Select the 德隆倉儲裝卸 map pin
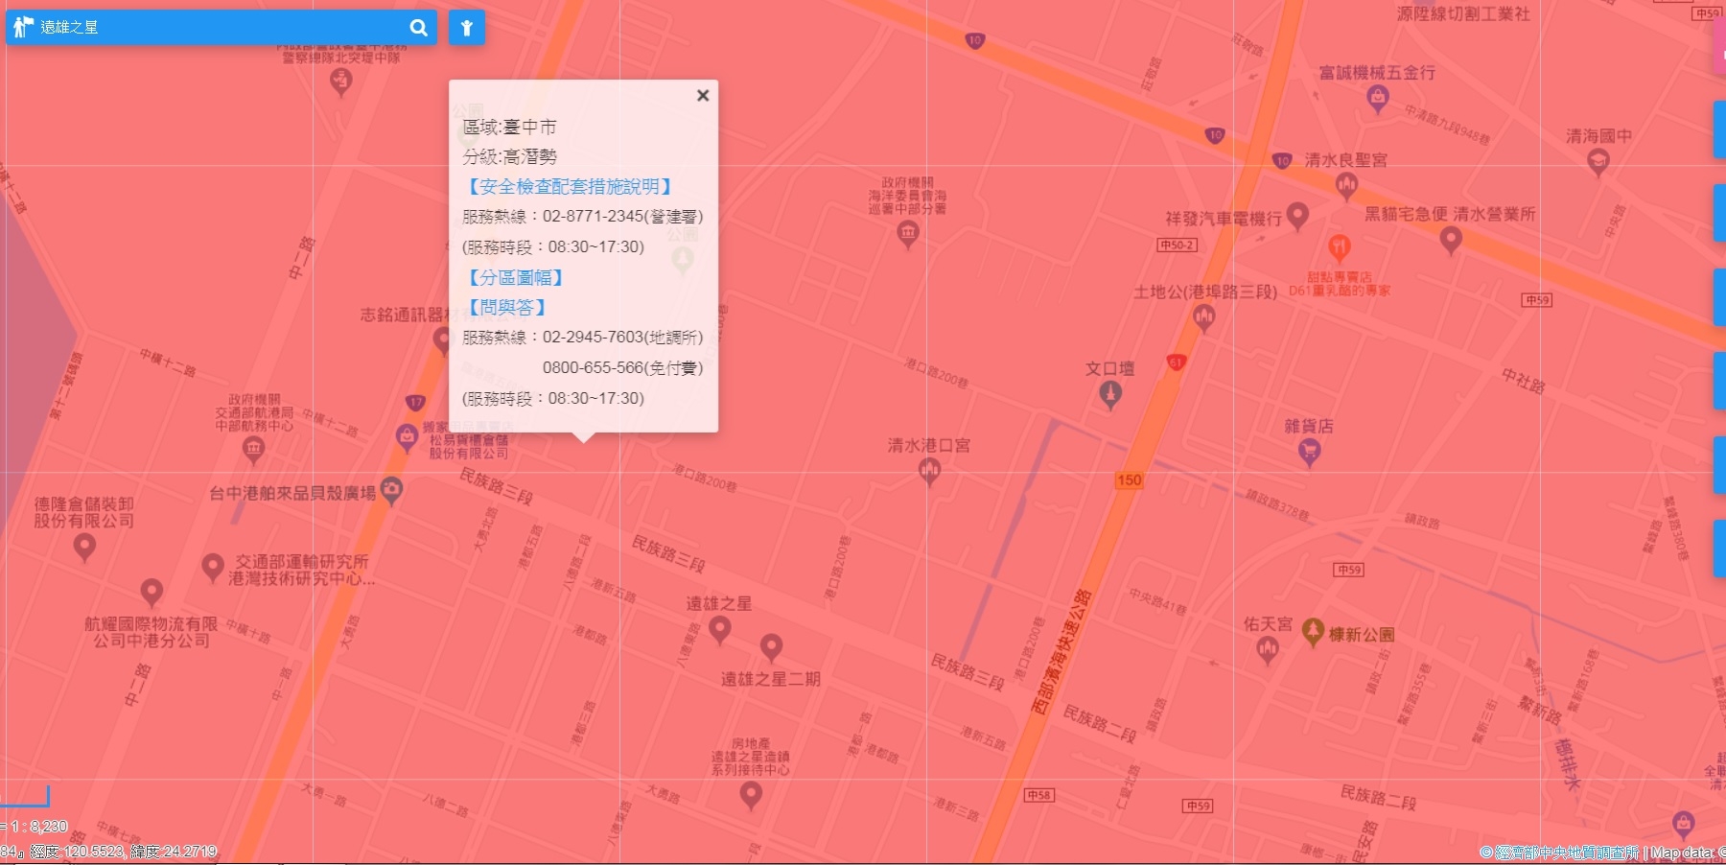The image size is (1726, 865). [84, 547]
